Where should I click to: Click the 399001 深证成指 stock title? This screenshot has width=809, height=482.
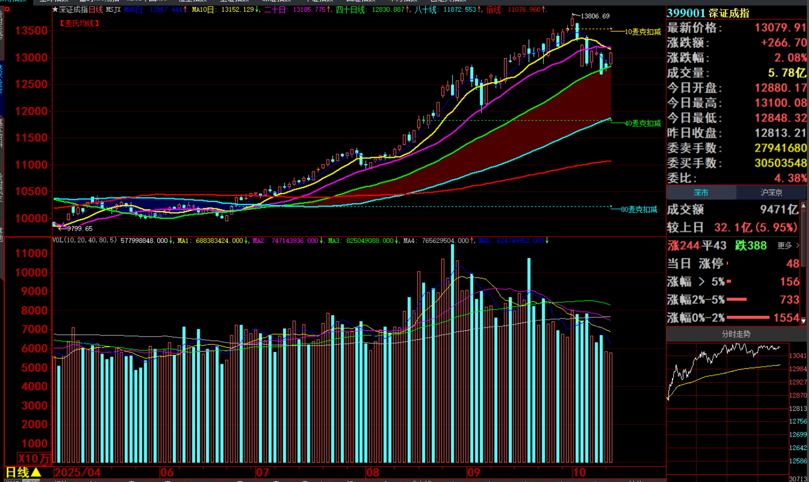pyautogui.click(x=708, y=13)
